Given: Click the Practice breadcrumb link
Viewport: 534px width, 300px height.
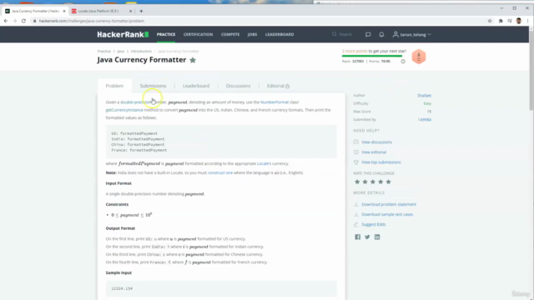Looking at the screenshot, I should click(x=104, y=51).
